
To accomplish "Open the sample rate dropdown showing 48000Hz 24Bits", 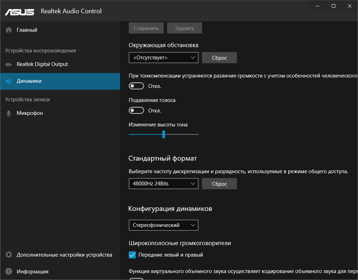I will pyautogui.click(x=163, y=184).
